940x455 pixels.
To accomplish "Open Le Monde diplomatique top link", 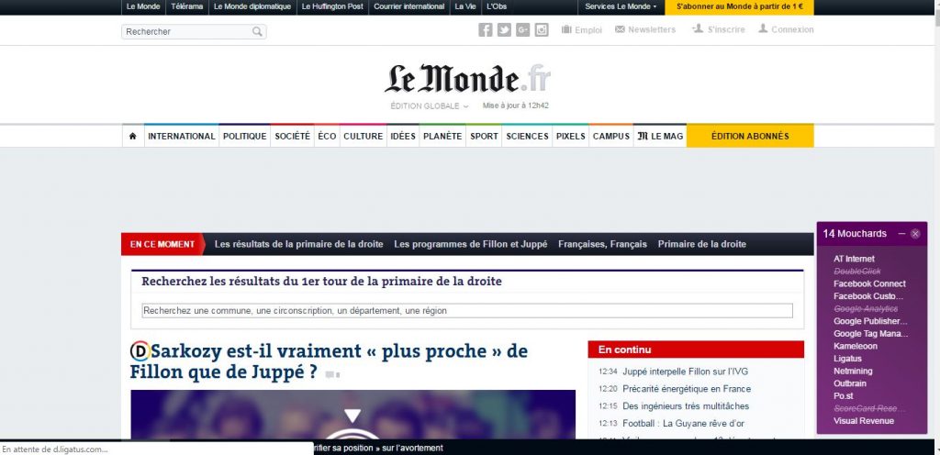I will (x=252, y=6).
